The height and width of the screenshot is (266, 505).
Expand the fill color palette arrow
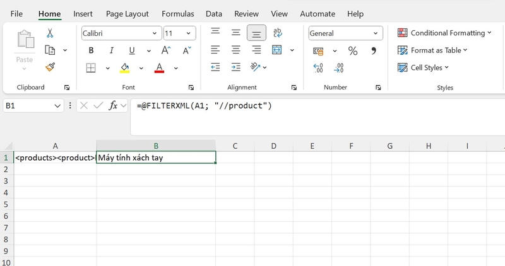coord(141,68)
